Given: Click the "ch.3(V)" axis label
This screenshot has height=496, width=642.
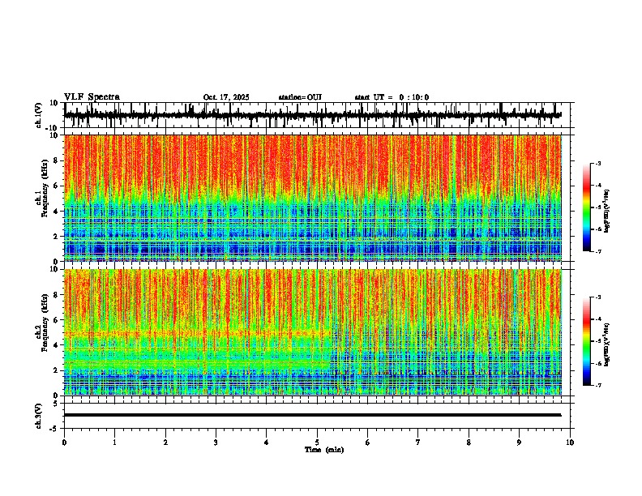Looking at the screenshot, I should tap(39, 416).
